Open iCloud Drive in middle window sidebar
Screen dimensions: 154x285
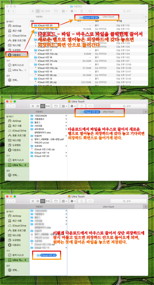[17, 131]
